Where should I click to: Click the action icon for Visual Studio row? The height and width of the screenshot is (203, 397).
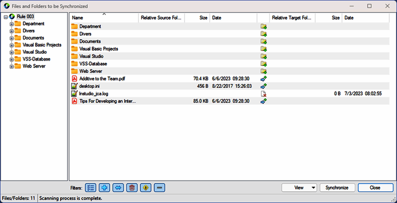[x=264, y=56]
